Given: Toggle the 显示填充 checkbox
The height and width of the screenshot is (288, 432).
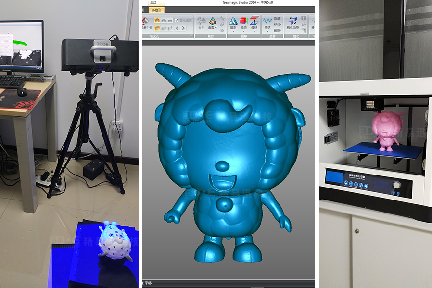Looking at the screenshot, I should pyautogui.click(x=177, y=20).
